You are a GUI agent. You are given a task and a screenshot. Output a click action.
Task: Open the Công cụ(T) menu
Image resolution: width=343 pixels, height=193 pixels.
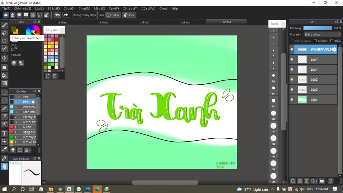[x=130, y=8]
